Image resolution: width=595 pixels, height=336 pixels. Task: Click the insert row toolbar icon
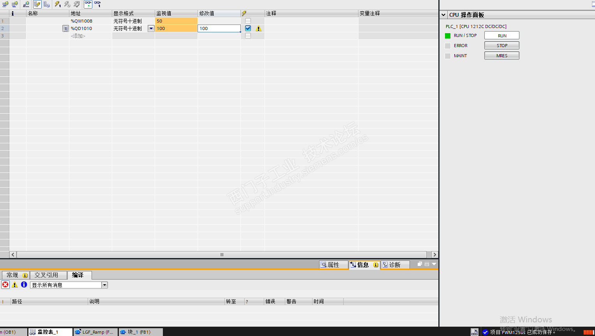[5, 4]
